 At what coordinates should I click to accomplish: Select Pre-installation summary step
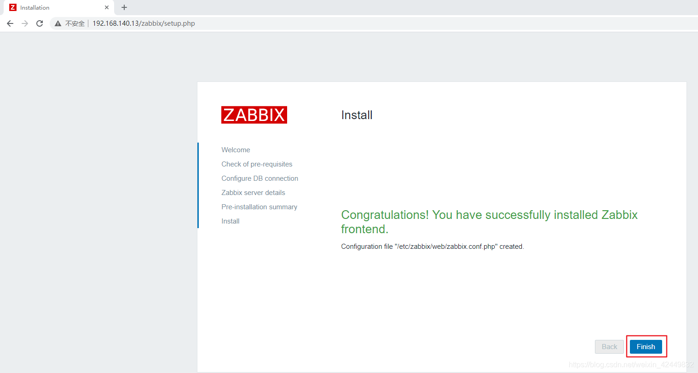click(x=259, y=207)
